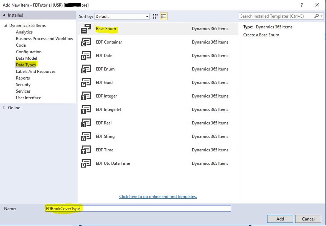This screenshot has height=226, width=326.
Task: Click the EDT Container template icon
Action: tap(86, 42)
